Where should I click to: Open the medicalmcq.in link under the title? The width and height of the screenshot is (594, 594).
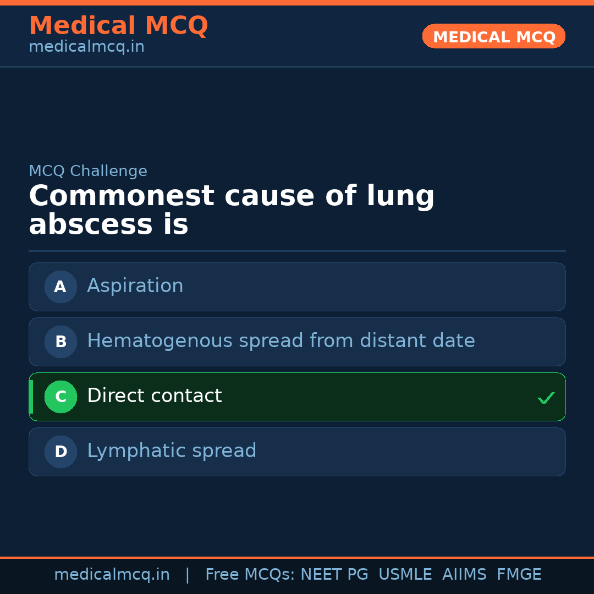pos(86,46)
